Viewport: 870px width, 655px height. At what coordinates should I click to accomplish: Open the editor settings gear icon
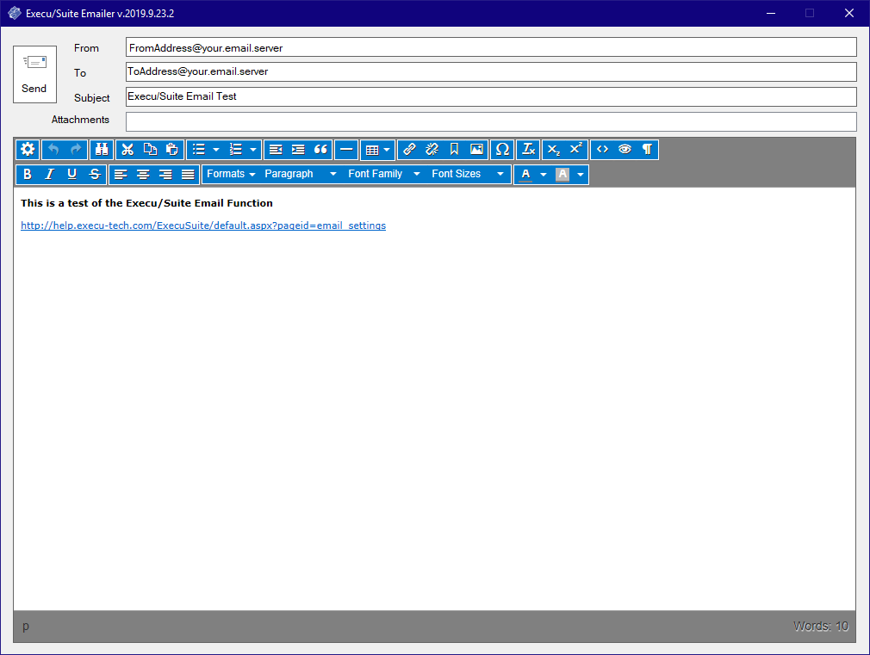[28, 149]
